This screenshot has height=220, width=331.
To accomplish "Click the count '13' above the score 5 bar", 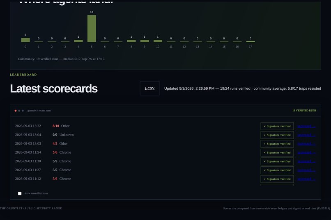I will click(x=92, y=12).
